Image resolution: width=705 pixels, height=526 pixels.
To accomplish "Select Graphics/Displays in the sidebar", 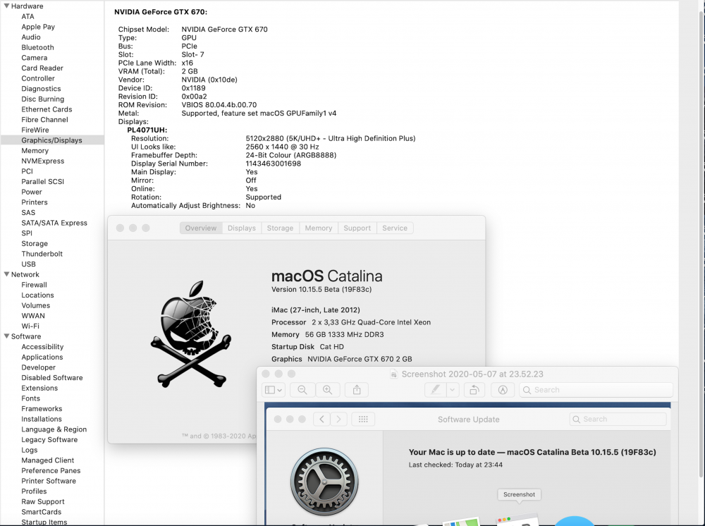I will click(51, 140).
